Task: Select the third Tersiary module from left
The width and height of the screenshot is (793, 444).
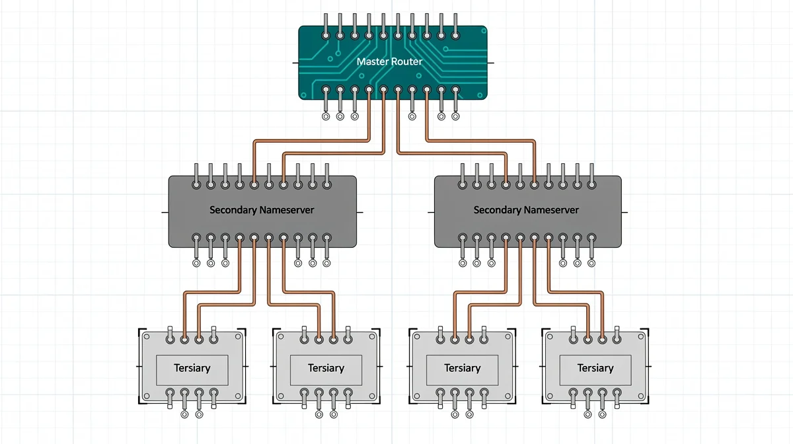Action: [462, 368]
